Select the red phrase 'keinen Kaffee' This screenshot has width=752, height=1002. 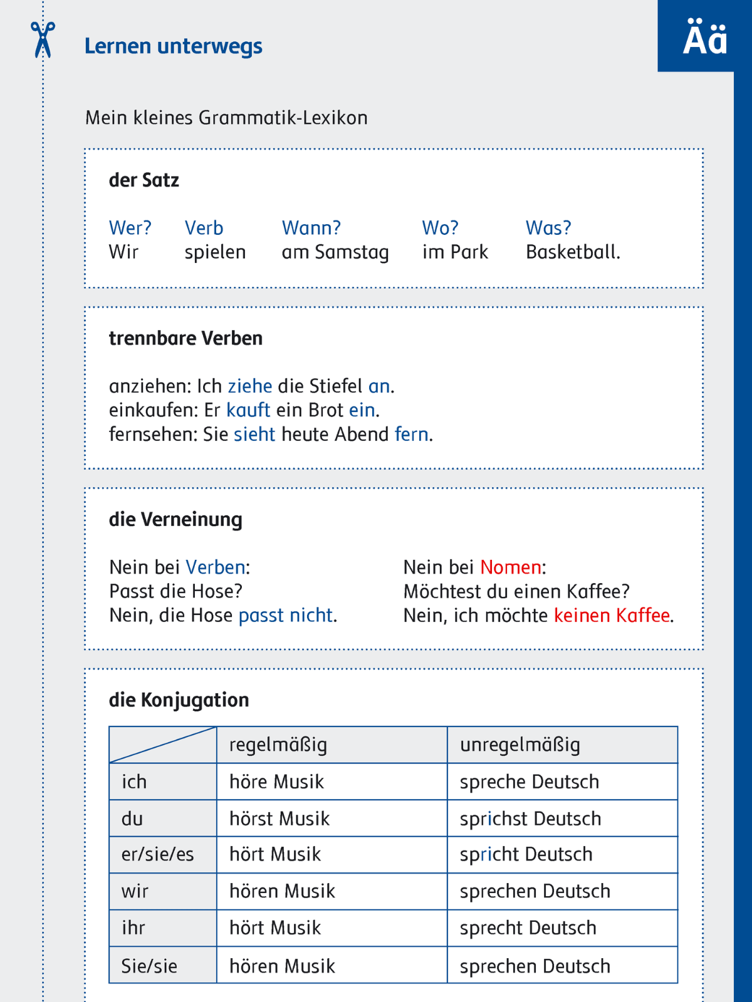[612, 616]
